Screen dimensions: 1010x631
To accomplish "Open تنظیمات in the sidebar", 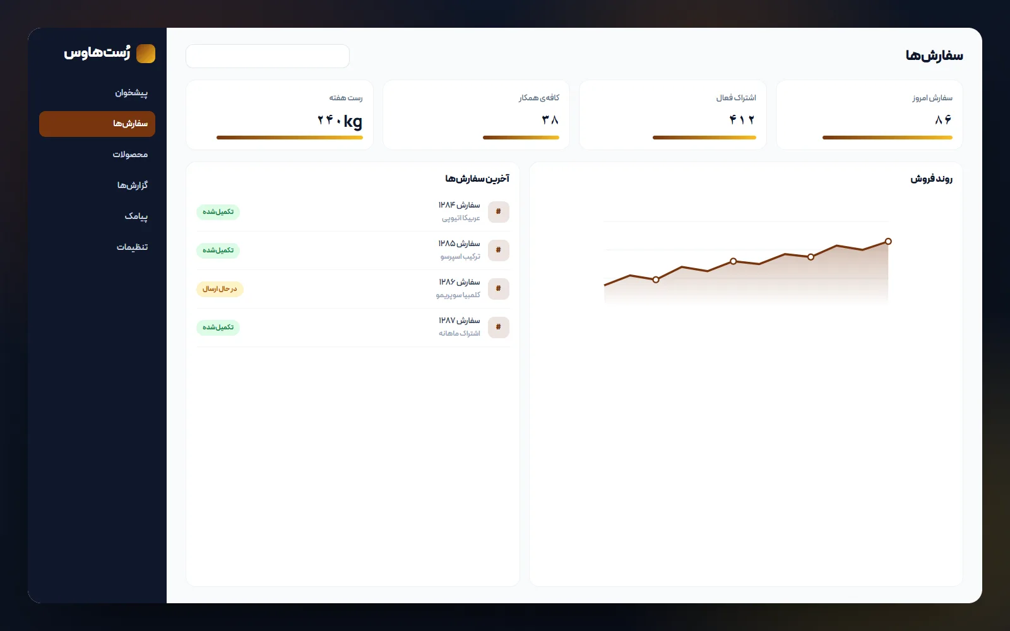I will click(97, 247).
